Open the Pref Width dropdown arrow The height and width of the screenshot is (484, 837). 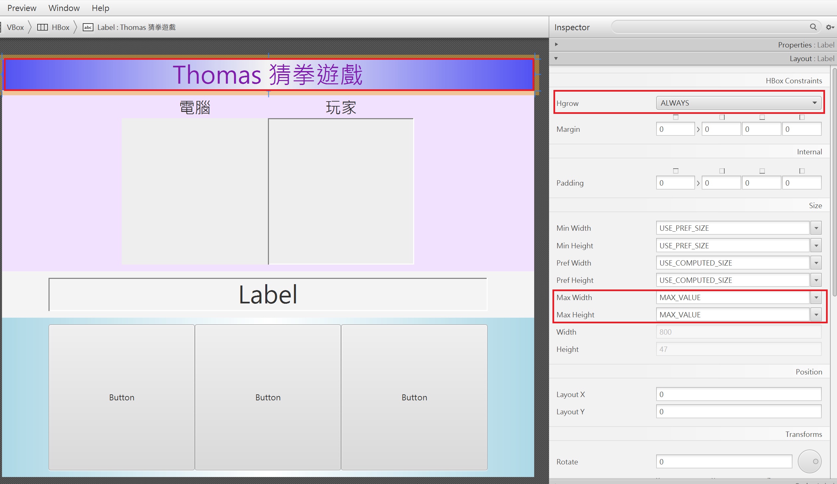(x=816, y=263)
